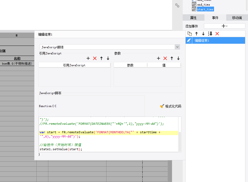Delete a parameter with the red X
The image size is (248, 182).
(x=165, y=58)
